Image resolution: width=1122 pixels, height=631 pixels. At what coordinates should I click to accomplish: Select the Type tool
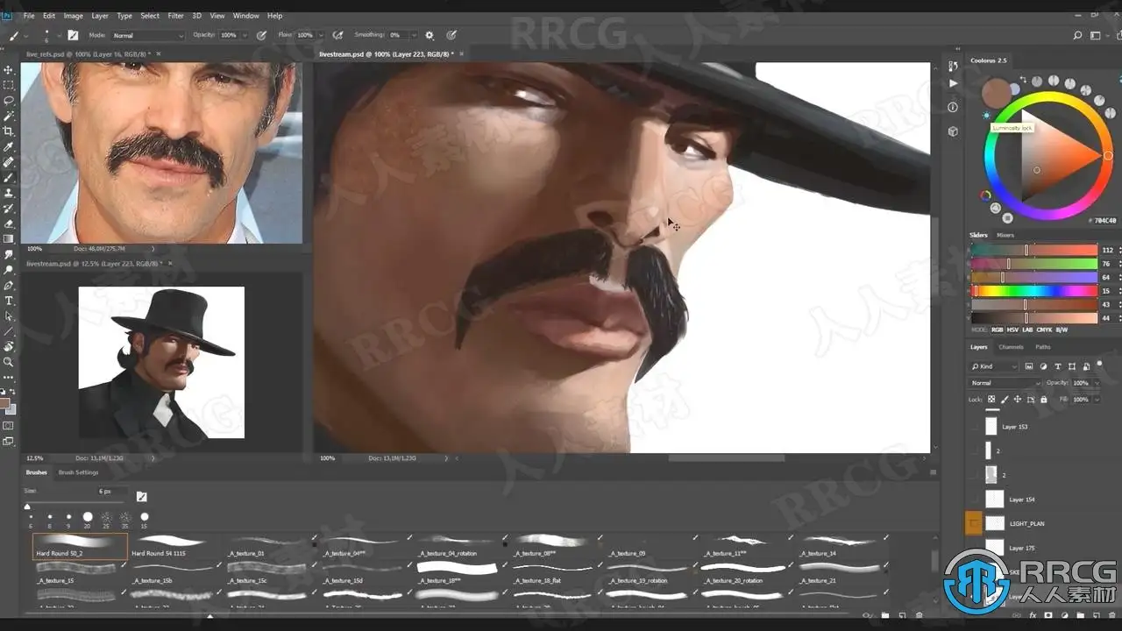(x=9, y=301)
